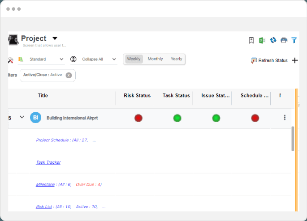Click the Project module logo icon
307x221 pixels.
[x=13, y=40]
